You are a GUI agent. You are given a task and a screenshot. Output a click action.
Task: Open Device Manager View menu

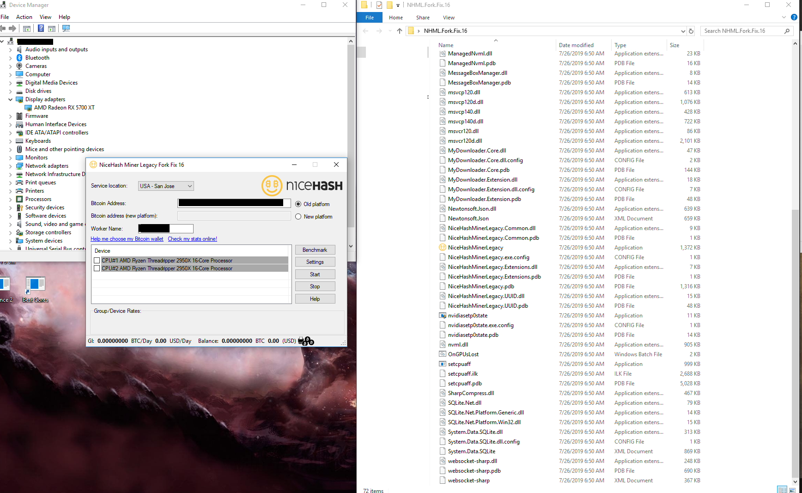[x=45, y=17]
